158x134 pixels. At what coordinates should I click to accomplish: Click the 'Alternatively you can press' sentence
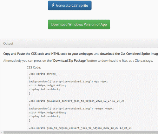(78, 61)
